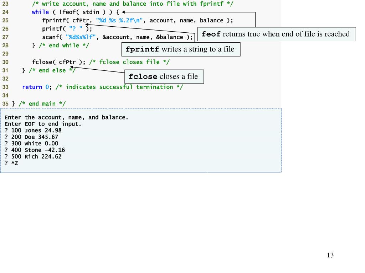The height and width of the screenshot is (273, 365).
Task: Click output row '? 400 Stone -42.16'
Action: (35, 150)
